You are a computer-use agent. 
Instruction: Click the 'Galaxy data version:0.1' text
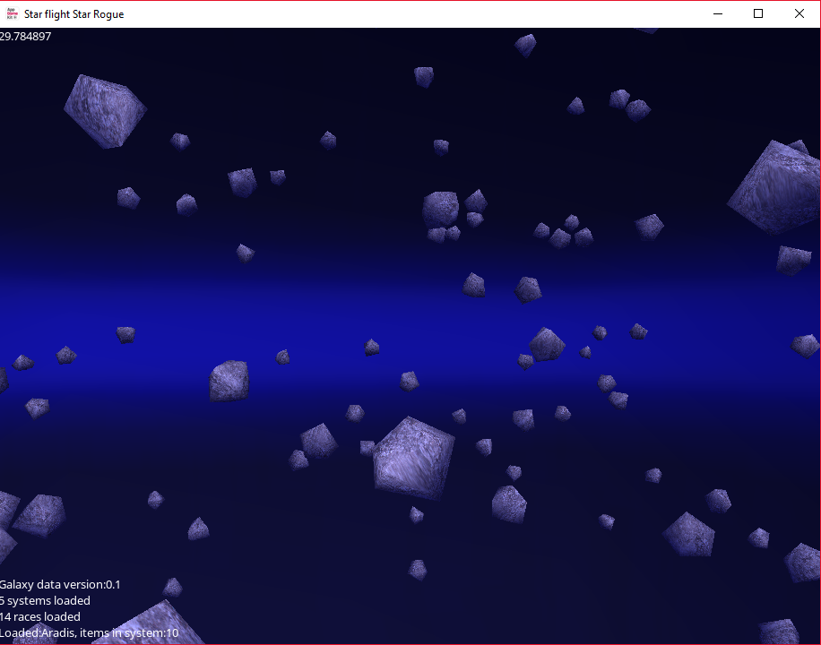click(x=60, y=584)
